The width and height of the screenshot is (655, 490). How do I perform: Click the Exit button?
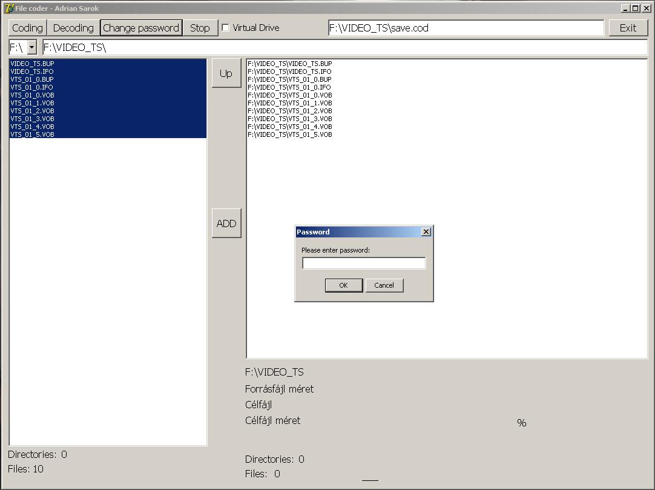tap(628, 28)
